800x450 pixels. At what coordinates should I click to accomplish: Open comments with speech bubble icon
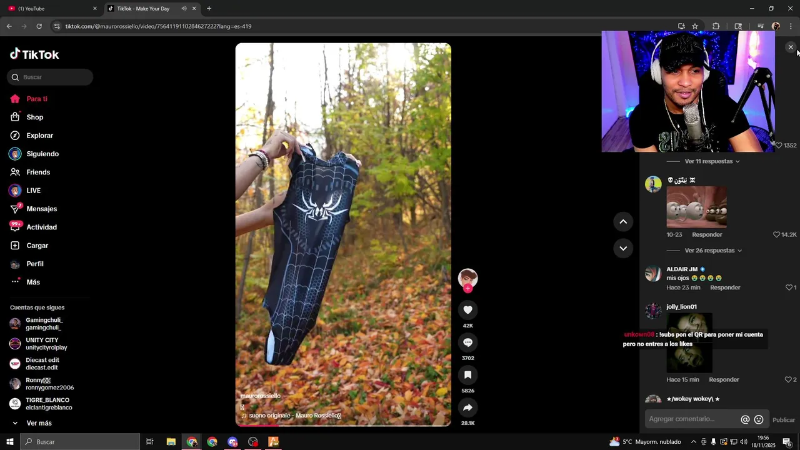click(x=467, y=342)
